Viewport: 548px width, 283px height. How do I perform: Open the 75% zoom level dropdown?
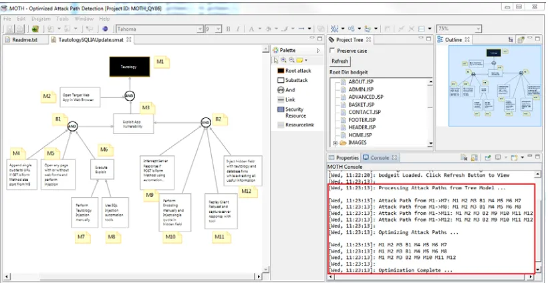click(x=478, y=29)
